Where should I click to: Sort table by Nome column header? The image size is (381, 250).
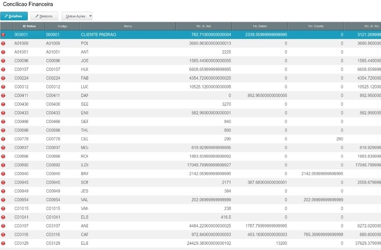point(127,26)
